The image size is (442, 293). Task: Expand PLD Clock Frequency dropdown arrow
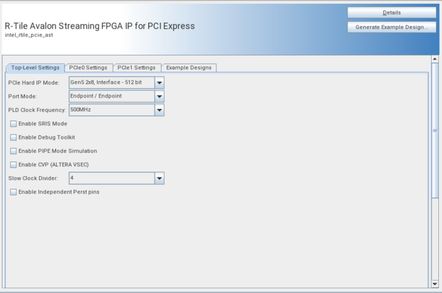159,110
